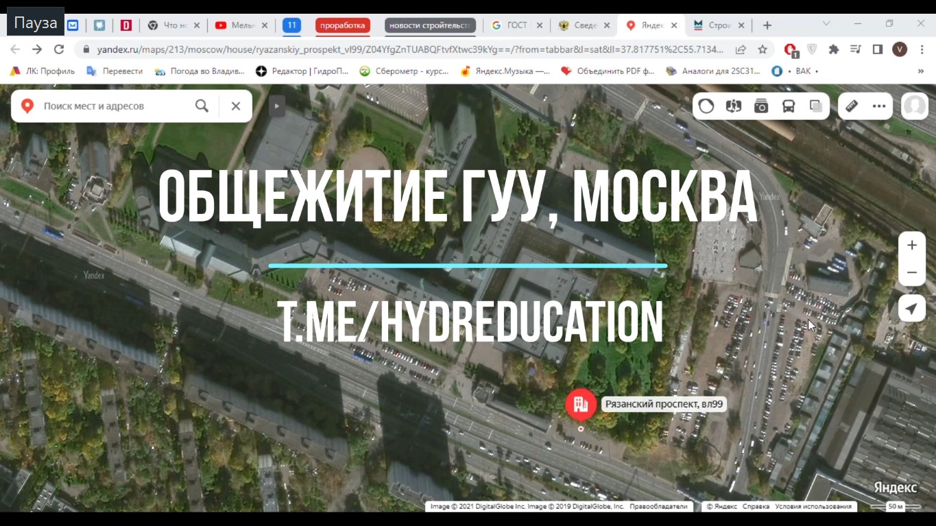Viewport: 936px width, 526px height.
Task: Zoom out the map with minus button
Action: [x=912, y=272]
